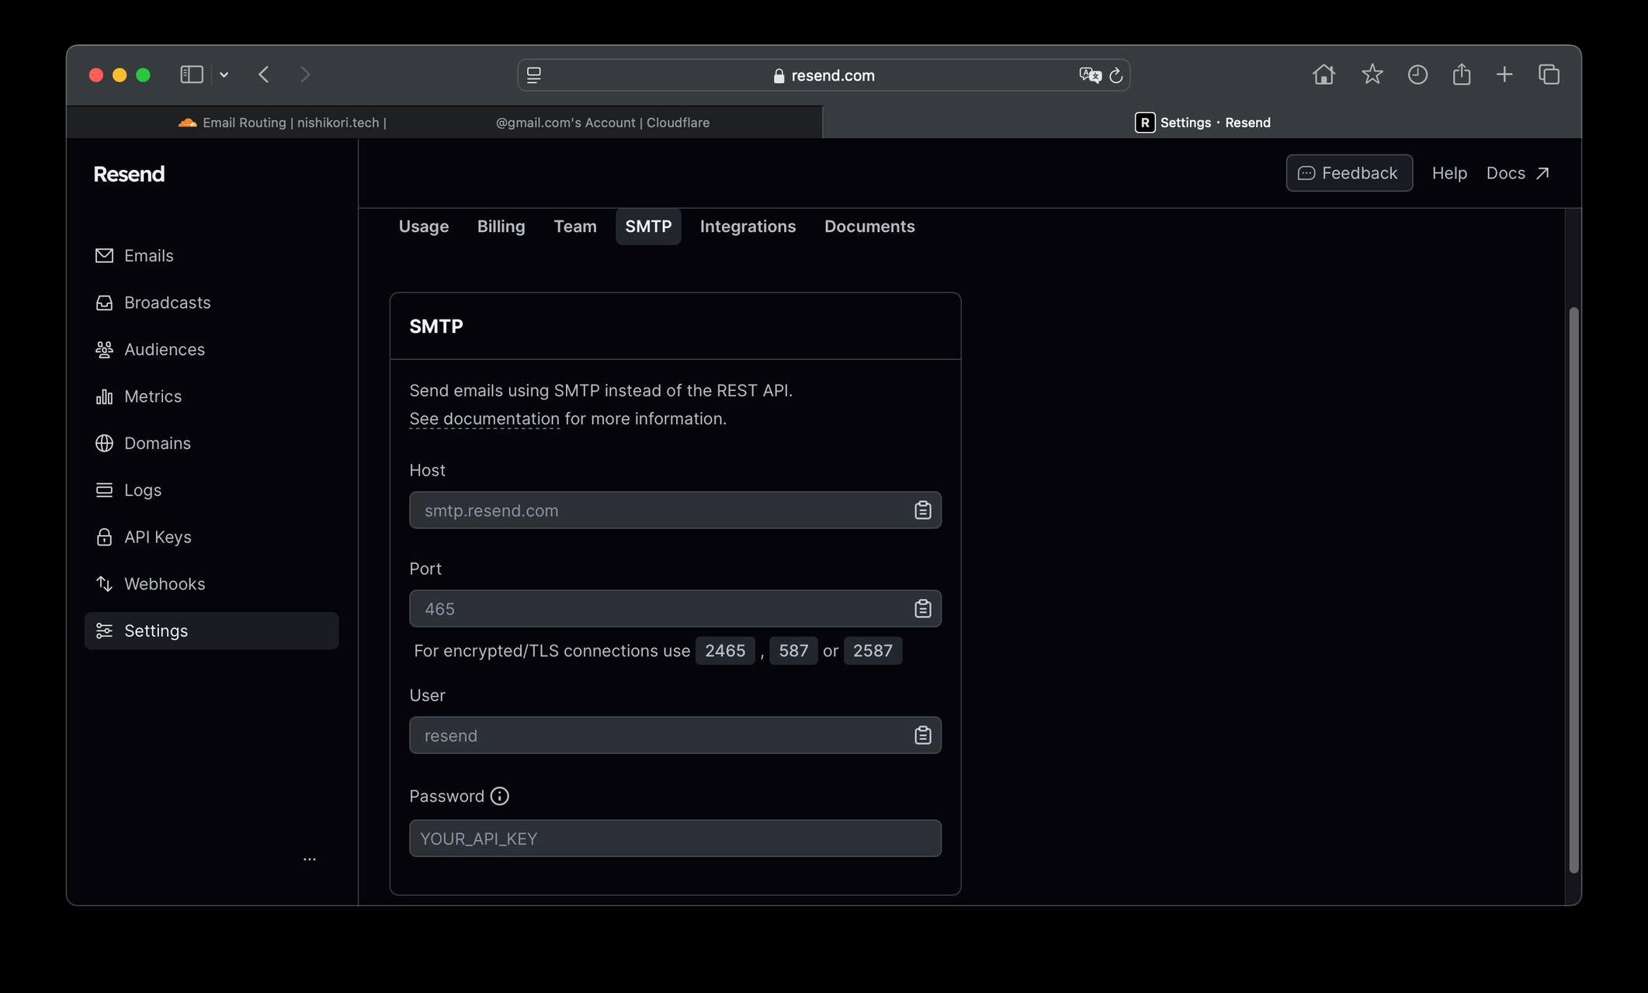Copy the port number 465
Screen dimensions: 1648x993
click(922, 609)
